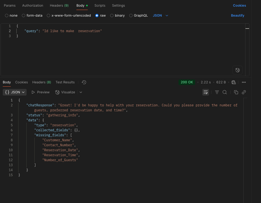Choose the form-data body option
Viewport: 261px width, 203px height.
point(23,16)
